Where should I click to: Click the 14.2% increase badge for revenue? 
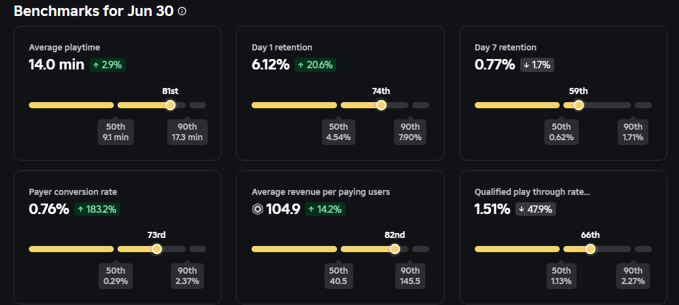coord(325,209)
